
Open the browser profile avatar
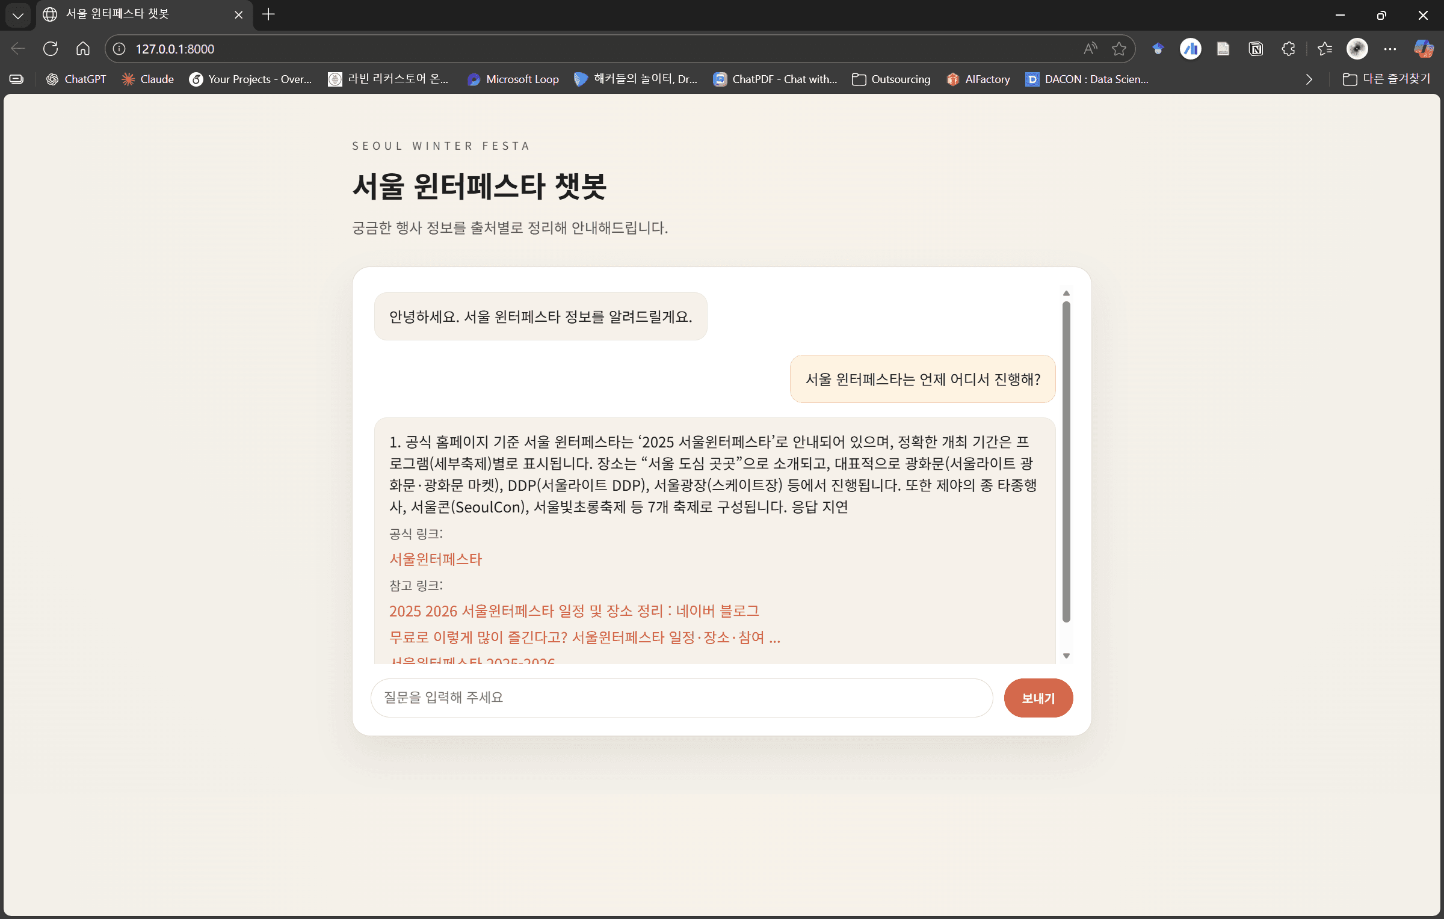coord(1357,49)
